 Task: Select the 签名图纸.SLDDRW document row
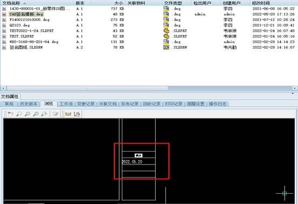(x=148, y=47)
